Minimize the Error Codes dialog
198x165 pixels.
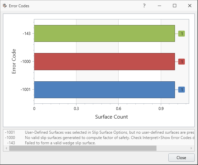click(159, 6)
